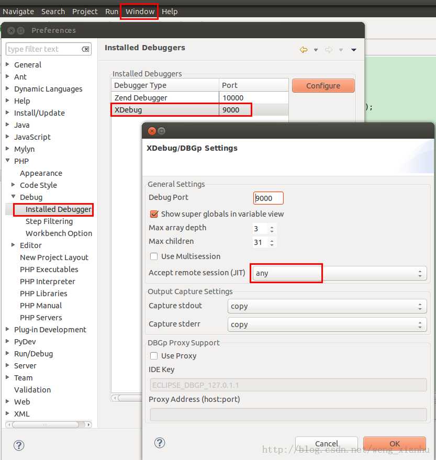Expand the Ant tree node

tap(8, 76)
